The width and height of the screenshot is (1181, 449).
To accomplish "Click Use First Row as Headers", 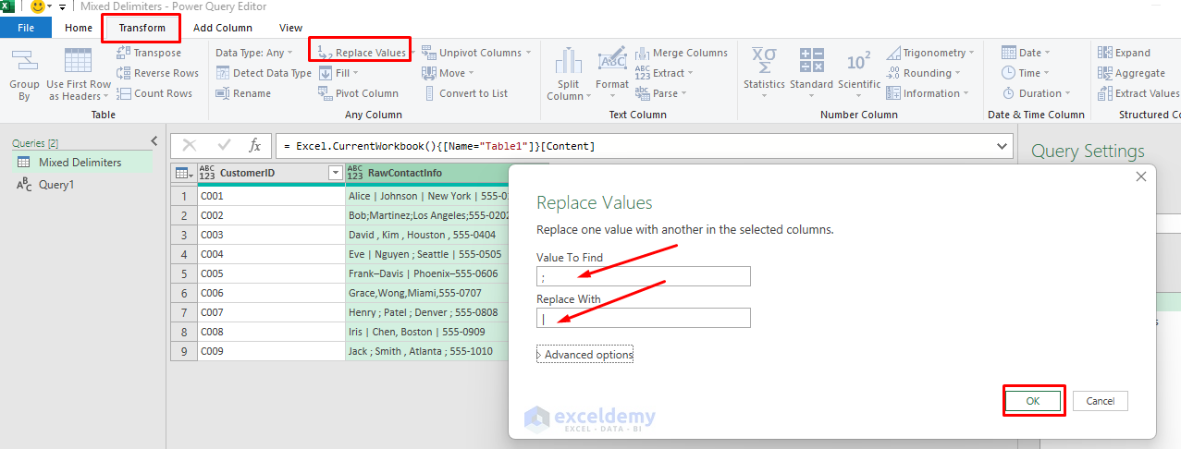I will (x=79, y=75).
